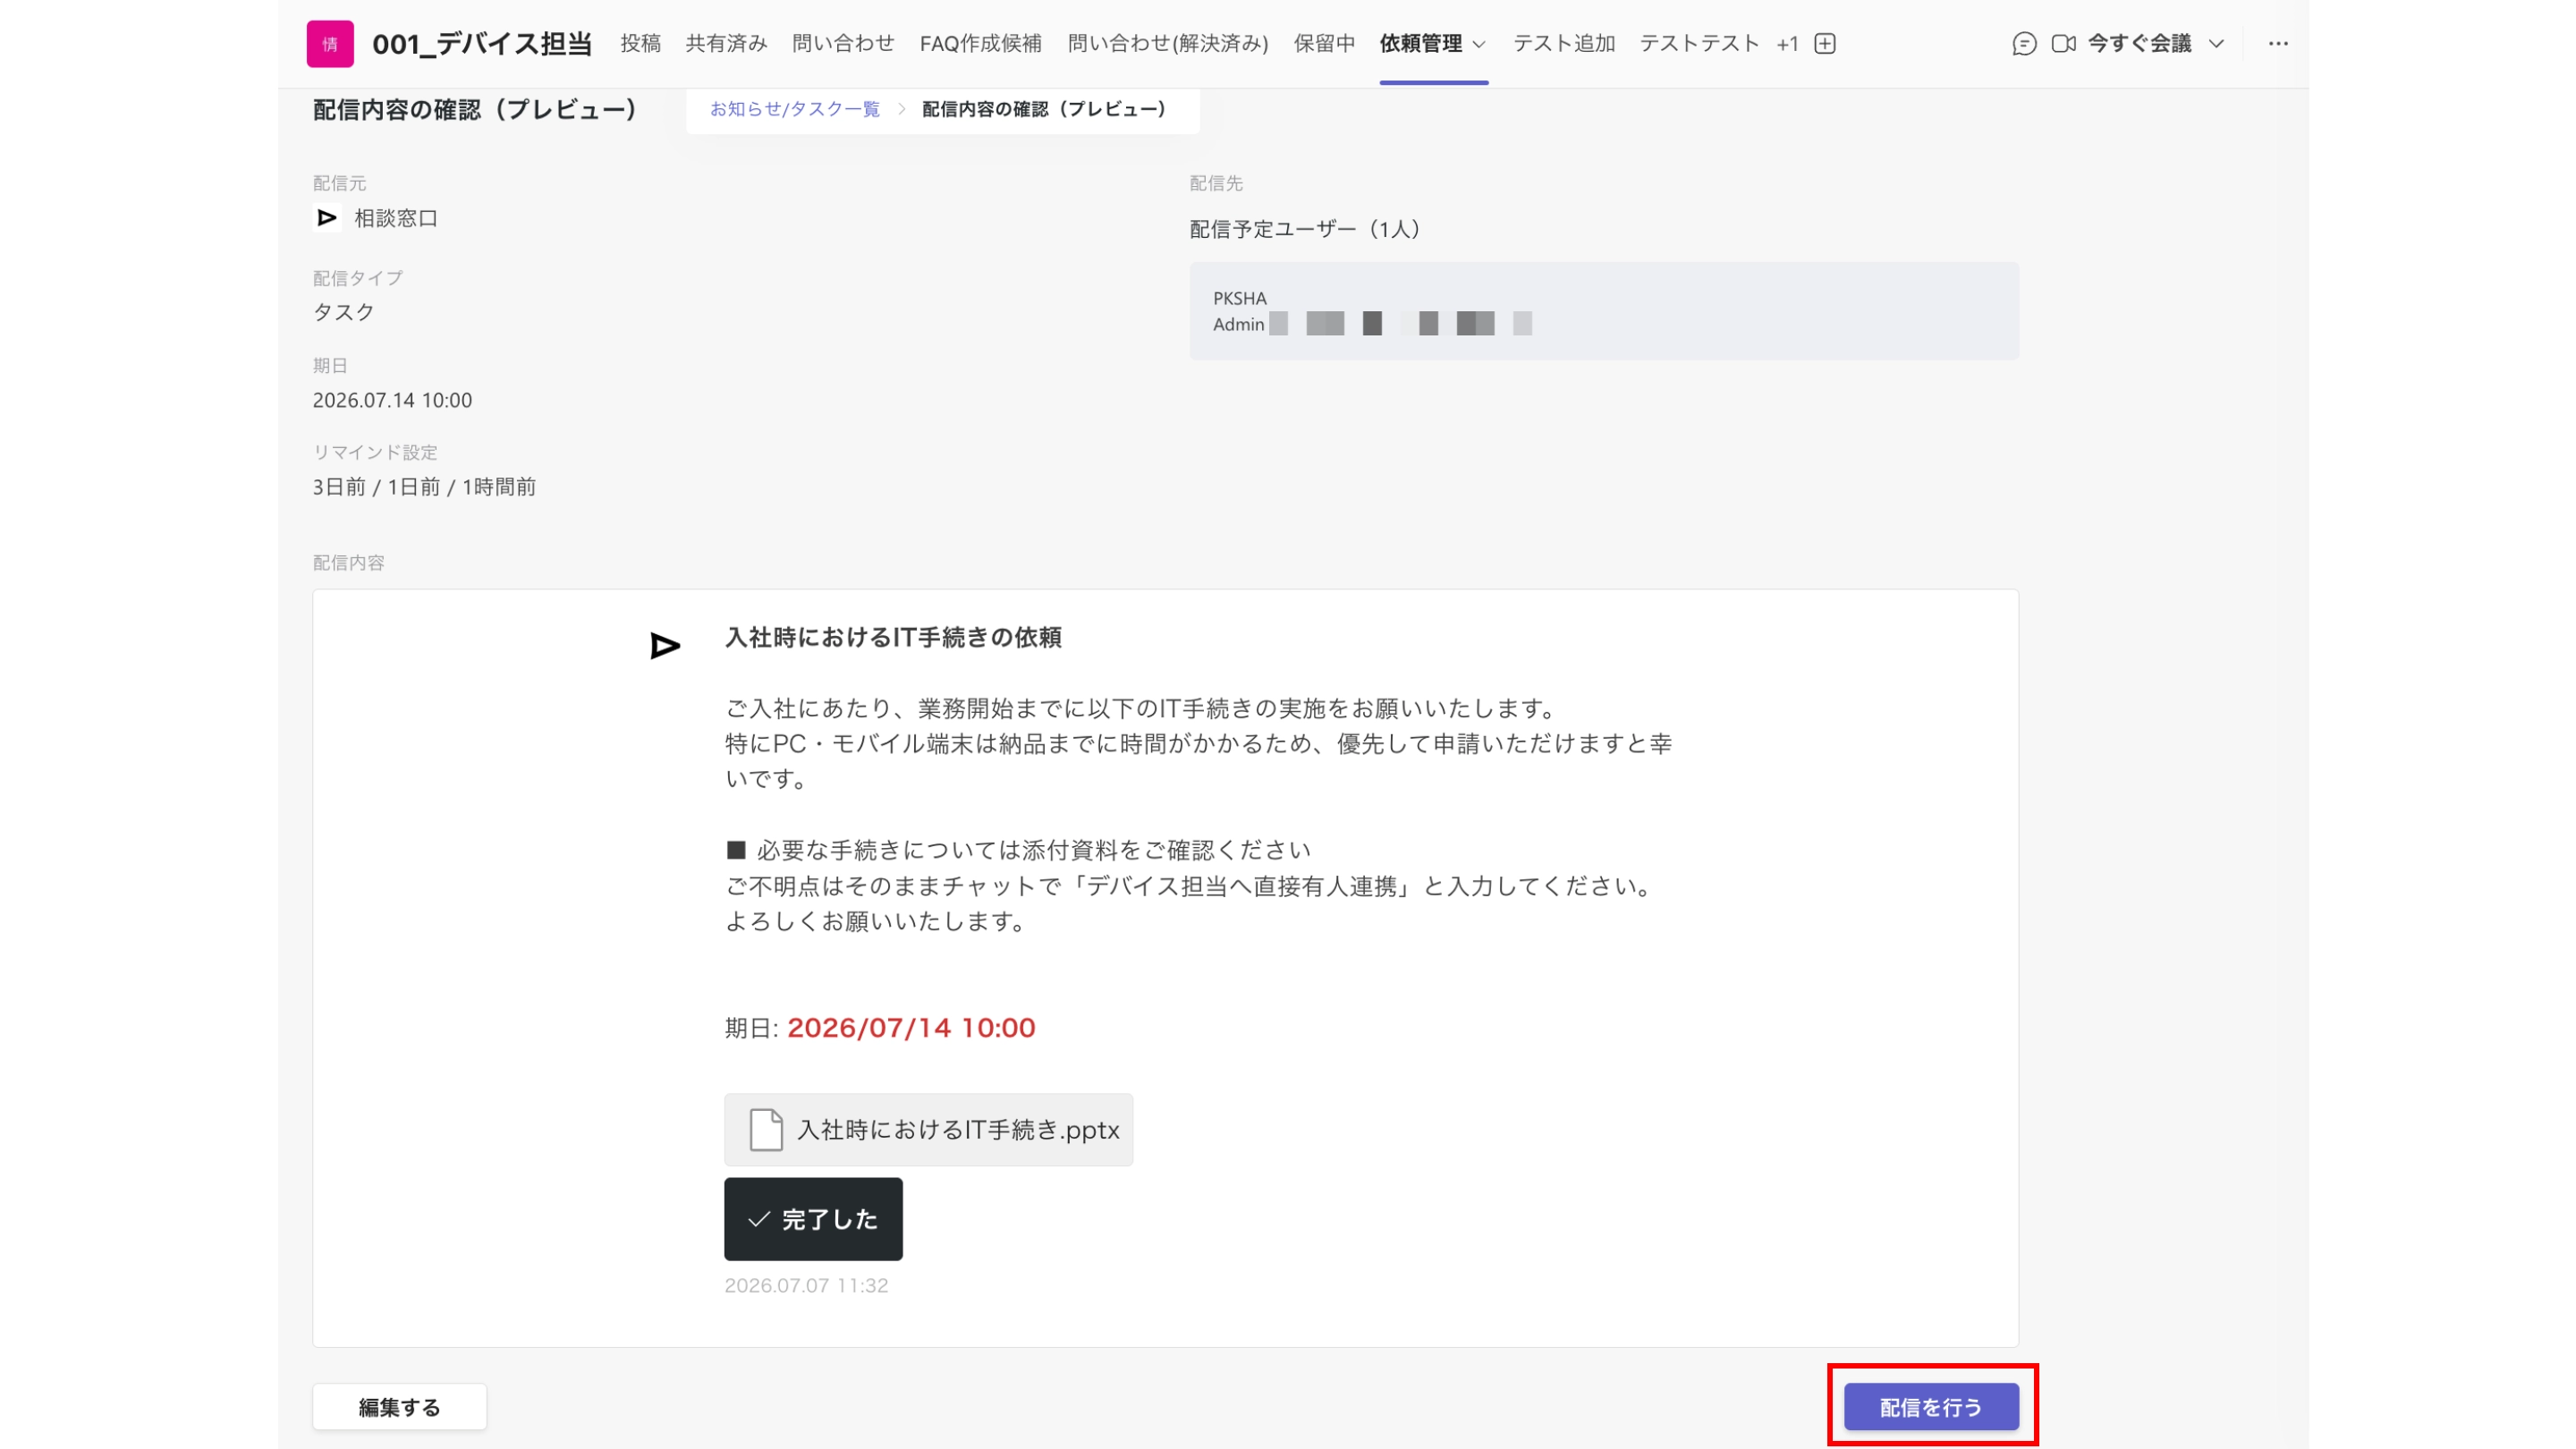
Task: Click the 相談窓口 sender name
Action: (396, 218)
